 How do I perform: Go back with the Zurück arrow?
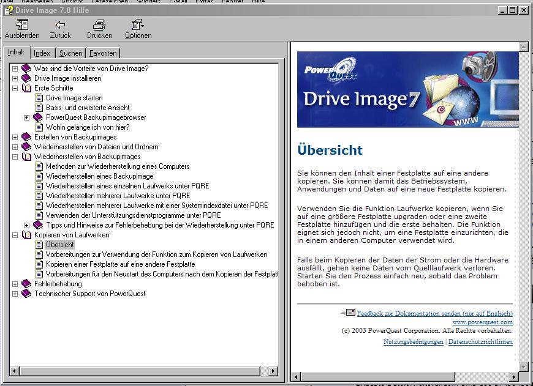(61, 25)
